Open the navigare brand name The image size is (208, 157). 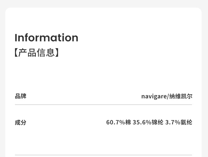(x=154, y=96)
